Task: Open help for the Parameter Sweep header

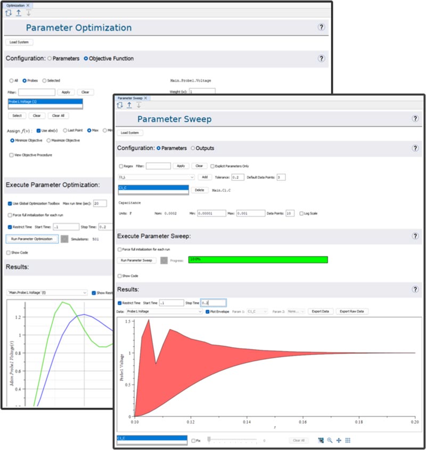Action: pos(415,119)
